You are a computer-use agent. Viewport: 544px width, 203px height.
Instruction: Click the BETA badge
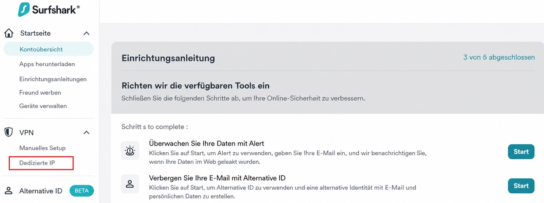pos(82,191)
